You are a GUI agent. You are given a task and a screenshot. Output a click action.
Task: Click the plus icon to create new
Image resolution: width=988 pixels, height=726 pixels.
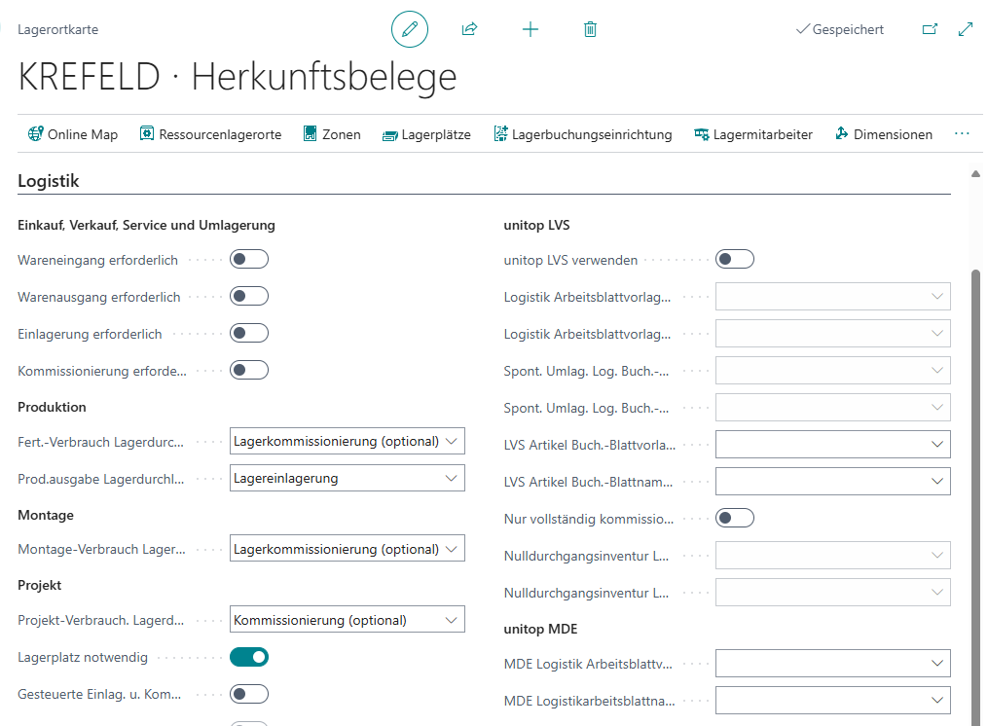point(531,29)
